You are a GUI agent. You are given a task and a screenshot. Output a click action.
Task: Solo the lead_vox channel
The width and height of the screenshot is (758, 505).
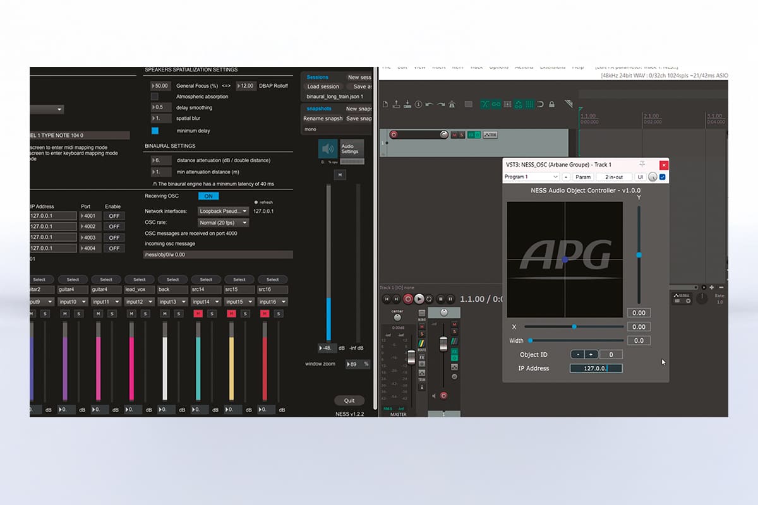(x=145, y=314)
